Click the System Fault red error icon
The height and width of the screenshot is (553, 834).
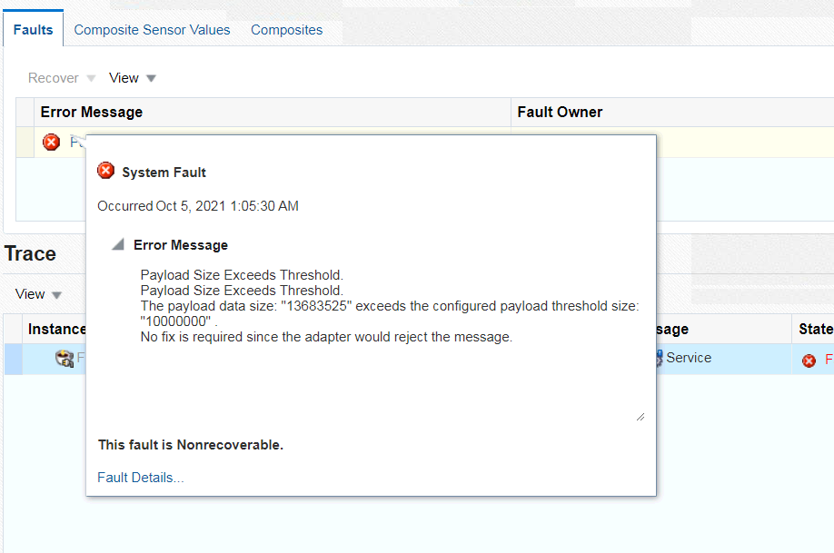tap(105, 170)
